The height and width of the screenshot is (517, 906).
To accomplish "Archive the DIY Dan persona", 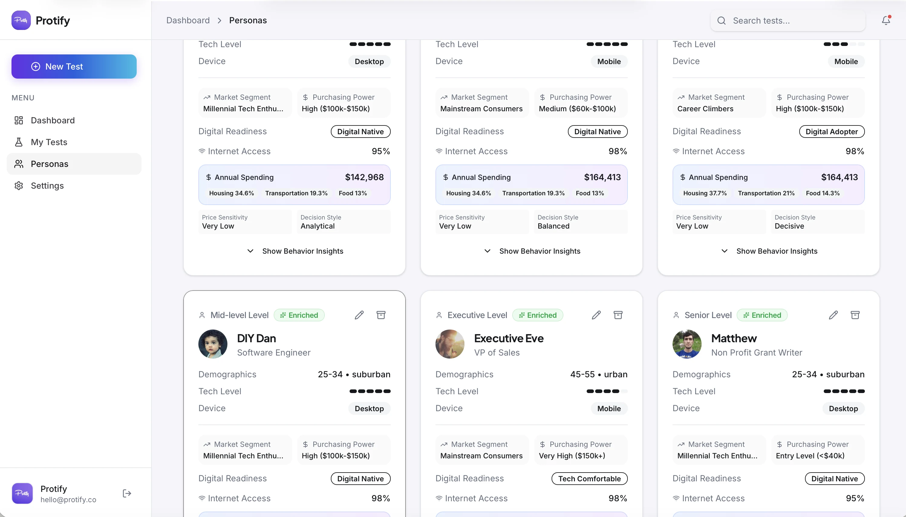I will 381,315.
